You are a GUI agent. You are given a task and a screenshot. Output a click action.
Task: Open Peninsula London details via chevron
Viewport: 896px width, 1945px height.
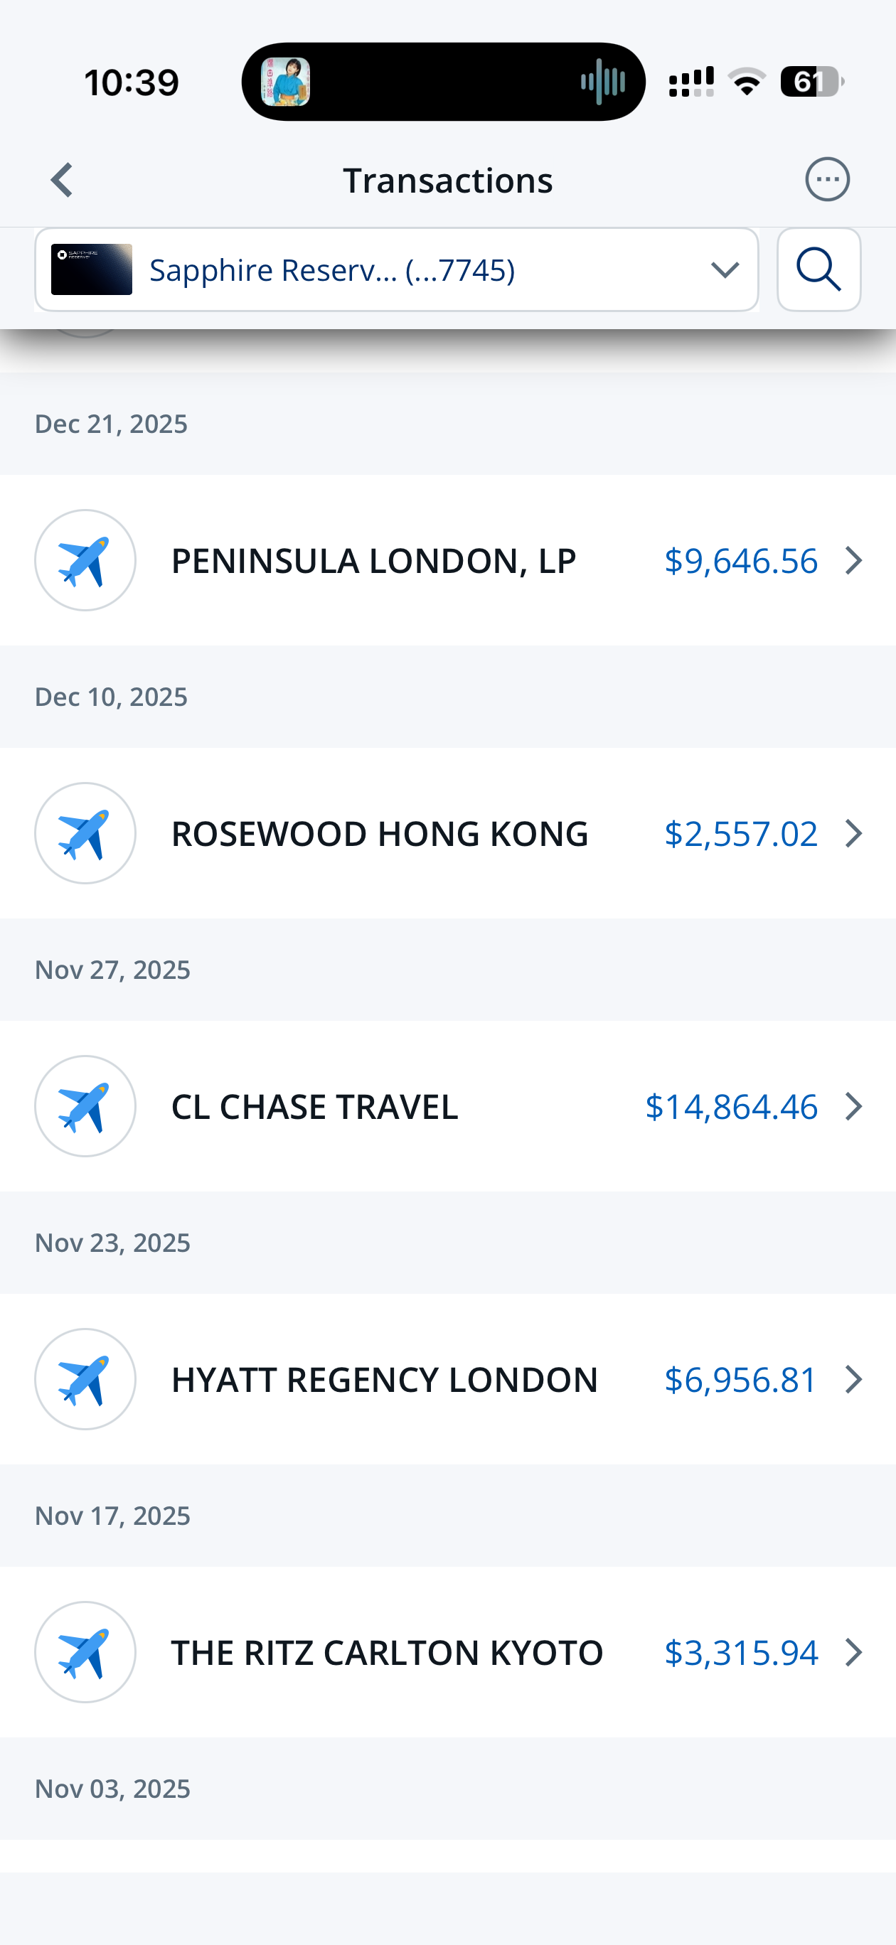[x=854, y=560]
